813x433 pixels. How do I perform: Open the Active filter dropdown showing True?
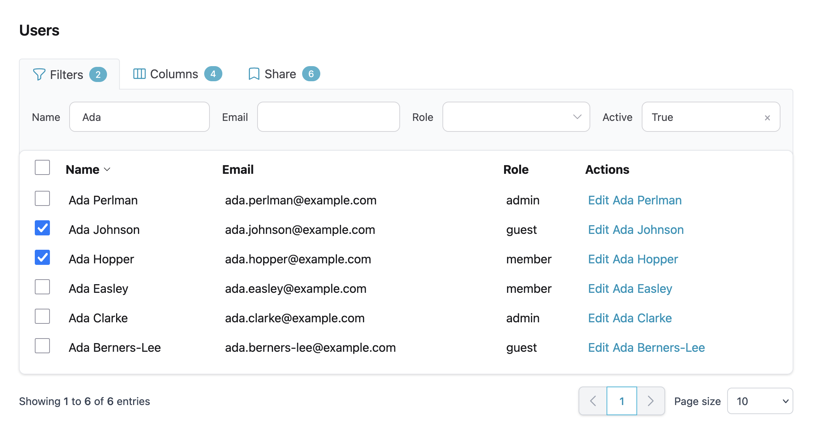click(x=711, y=117)
